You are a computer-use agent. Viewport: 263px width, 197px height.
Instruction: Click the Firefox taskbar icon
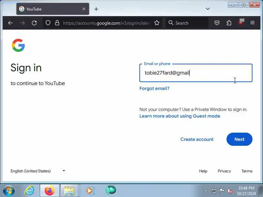coord(50,191)
